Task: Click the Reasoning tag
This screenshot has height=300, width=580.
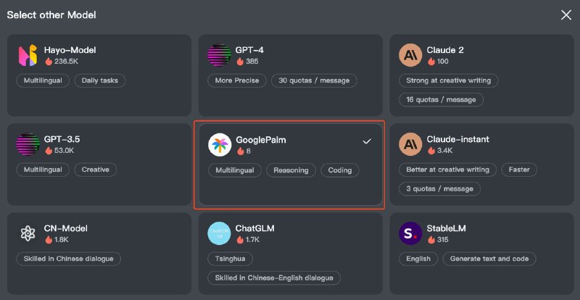Action: click(x=291, y=170)
